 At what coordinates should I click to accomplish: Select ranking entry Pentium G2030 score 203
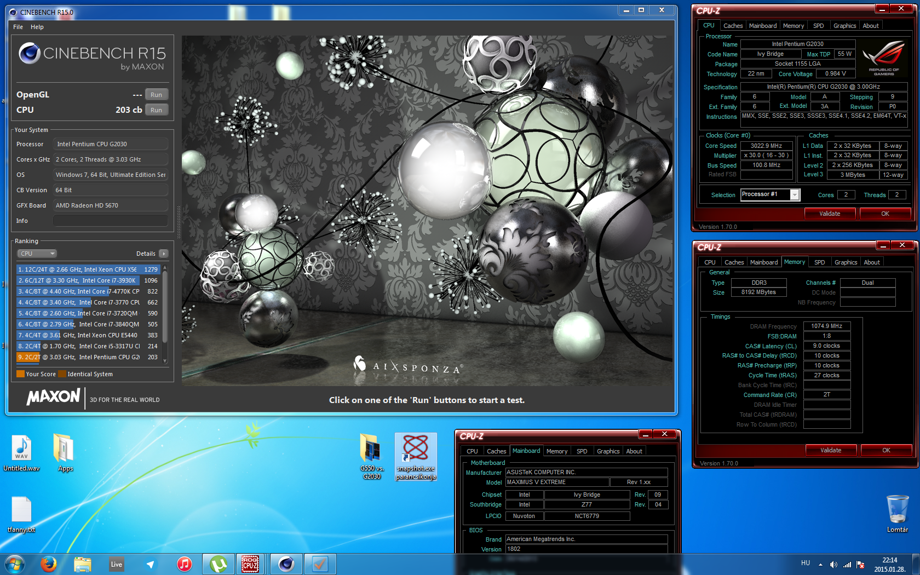point(88,357)
